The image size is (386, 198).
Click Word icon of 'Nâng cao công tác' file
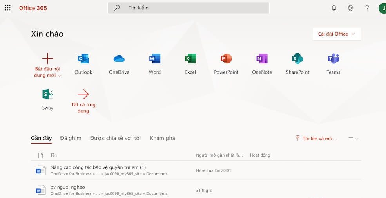[41, 171]
